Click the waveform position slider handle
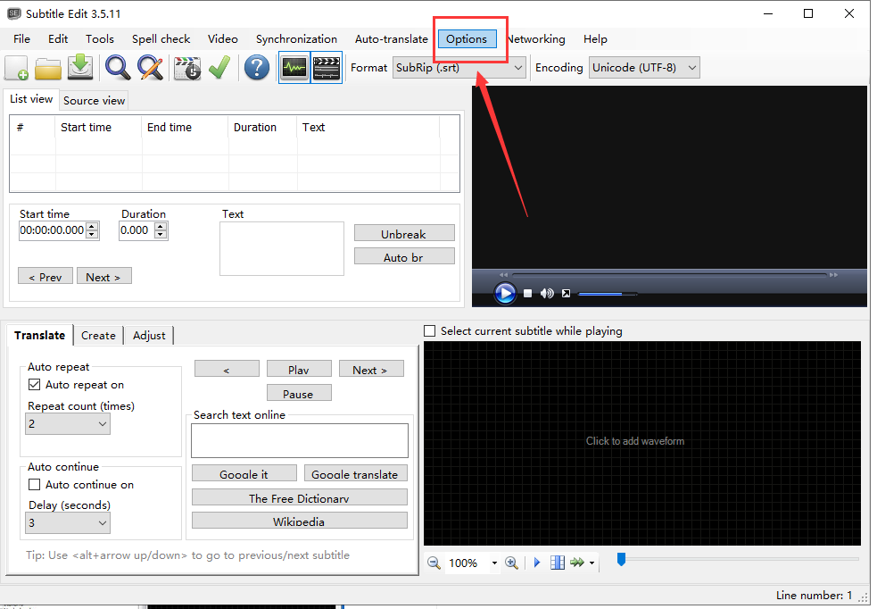 point(621,559)
